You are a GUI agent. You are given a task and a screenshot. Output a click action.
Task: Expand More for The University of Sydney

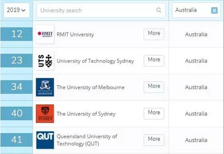click(x=154, y=114)
